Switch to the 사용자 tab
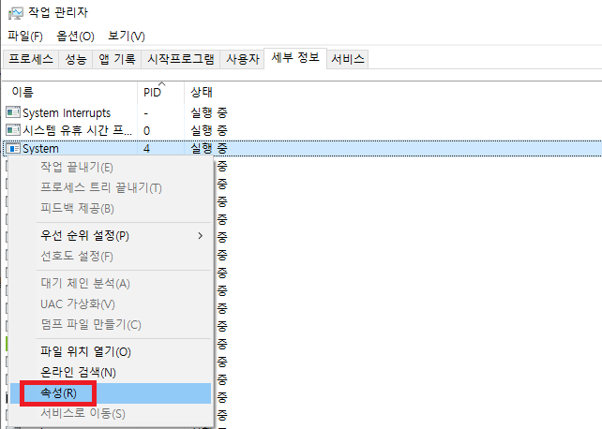 pyautogui.click(x=242, y=59)
